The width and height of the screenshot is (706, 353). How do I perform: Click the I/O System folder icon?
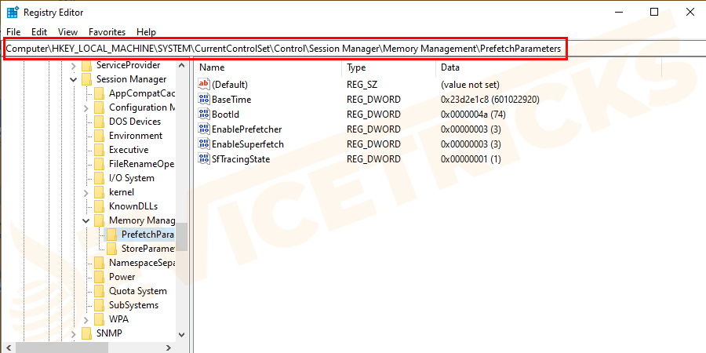[x=100, y=178]
